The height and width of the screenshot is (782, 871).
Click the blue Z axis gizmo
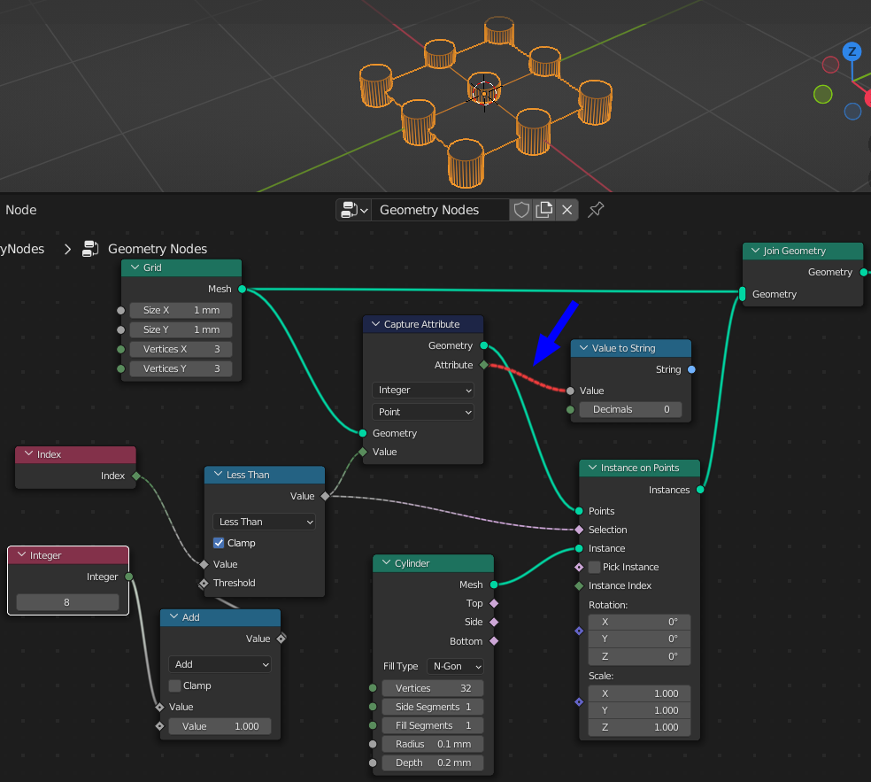coord(852,51)
